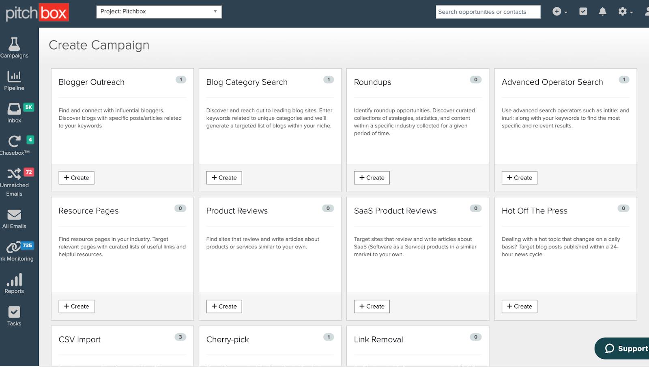649x369 pixels.
Task: Open the Support chat button
Action: pos(622,348)
